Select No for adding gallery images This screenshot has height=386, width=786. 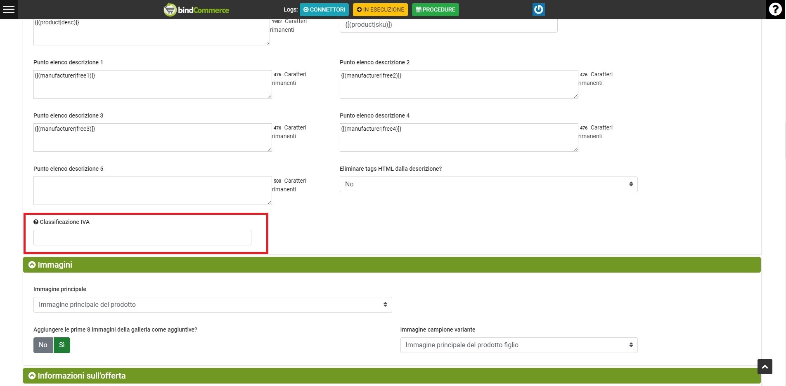tap(43, 345)
